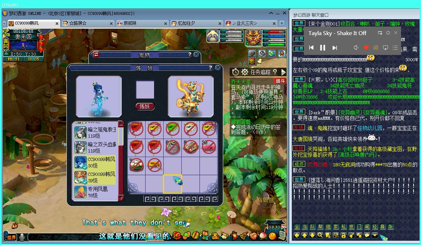Open the 指引 guide
Image resolution: width=421 pixels, height=245 pixels.
click(13, 59)
